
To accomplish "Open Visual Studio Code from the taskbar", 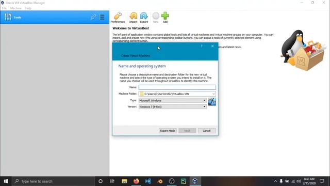I will pos(148,181).
